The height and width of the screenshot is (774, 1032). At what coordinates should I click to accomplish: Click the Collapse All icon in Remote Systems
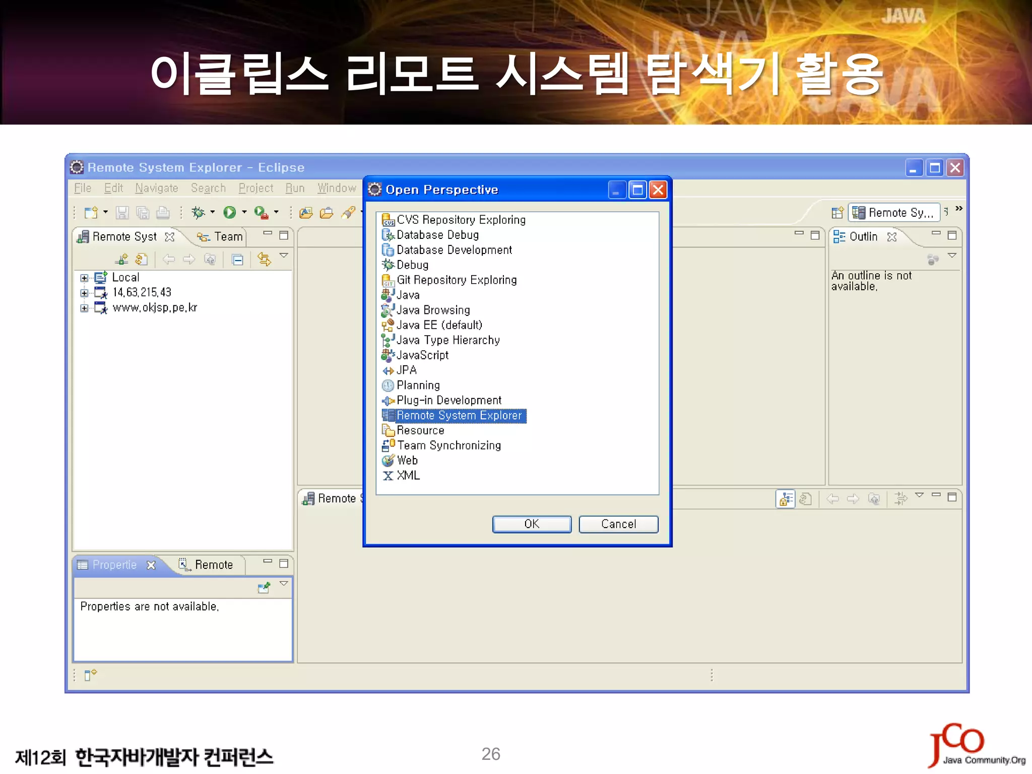click(x=237, y=260)
